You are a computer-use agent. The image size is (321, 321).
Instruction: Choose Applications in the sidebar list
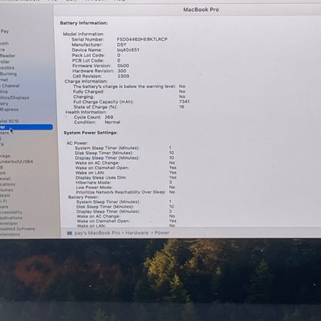(11, 218)
